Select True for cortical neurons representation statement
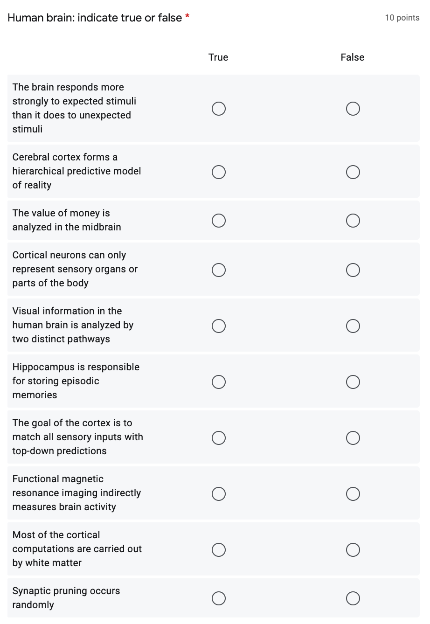The image size is (430, 624). 219,270
